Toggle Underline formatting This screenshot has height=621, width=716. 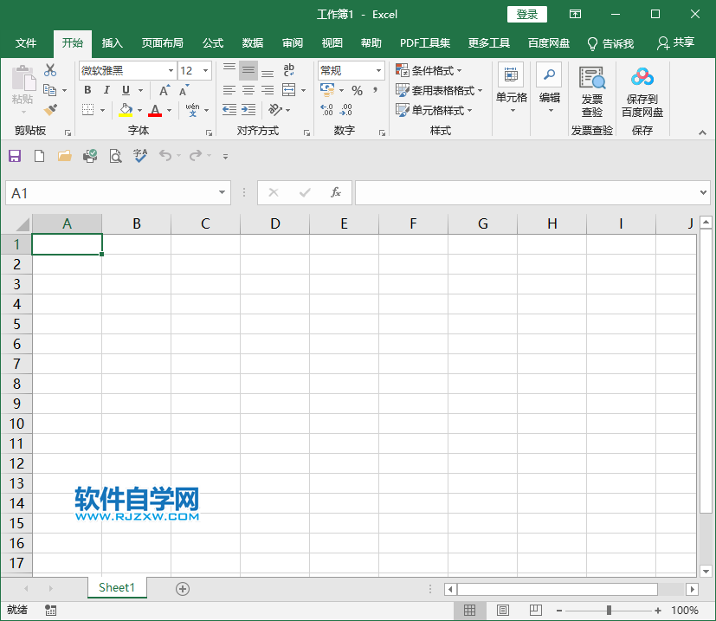[x=124, y=89]
